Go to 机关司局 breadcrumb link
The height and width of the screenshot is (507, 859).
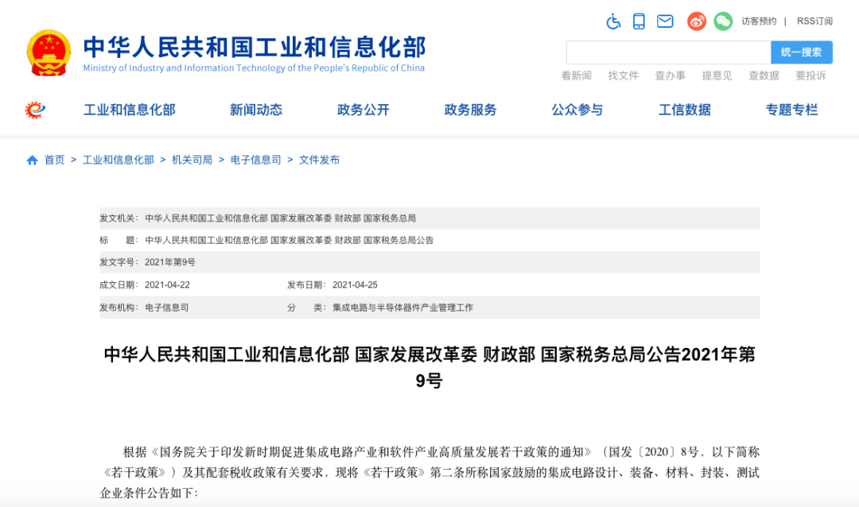point(192,160)
